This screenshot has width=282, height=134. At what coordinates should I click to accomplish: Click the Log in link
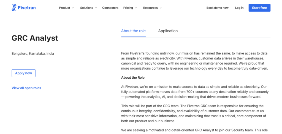(x=239, y=8)
